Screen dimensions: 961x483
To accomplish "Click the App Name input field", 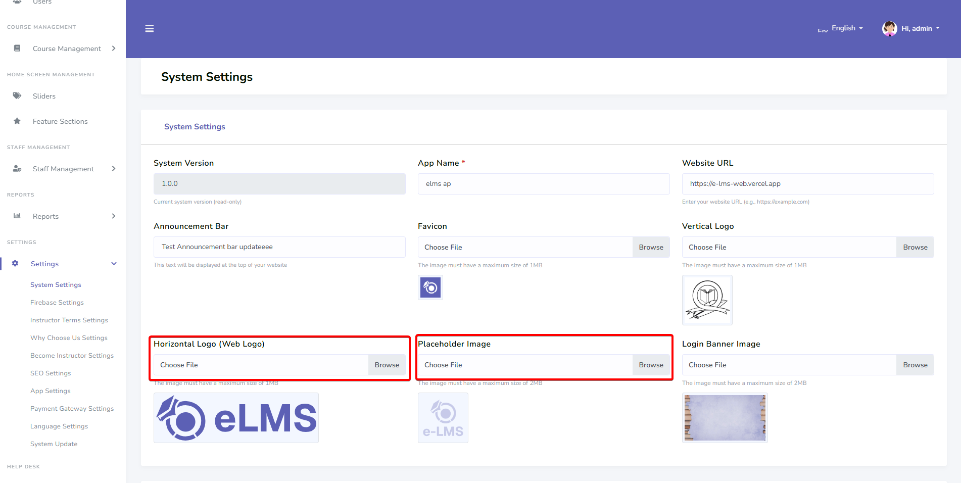I will point(543,184).
